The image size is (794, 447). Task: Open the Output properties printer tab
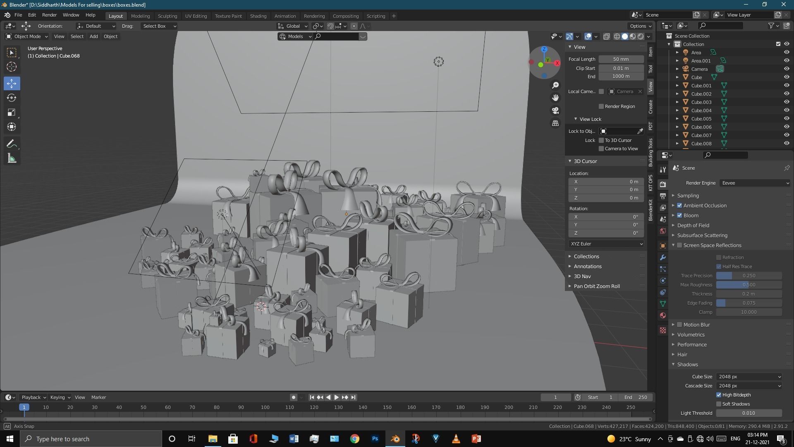pos(663,196)
